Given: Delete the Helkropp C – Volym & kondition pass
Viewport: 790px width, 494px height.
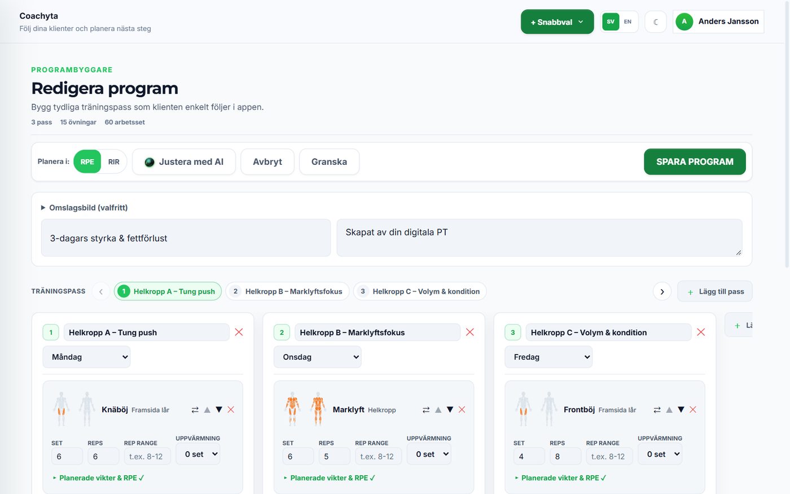Looking at the screenshot, I should (x=701, y=332).
